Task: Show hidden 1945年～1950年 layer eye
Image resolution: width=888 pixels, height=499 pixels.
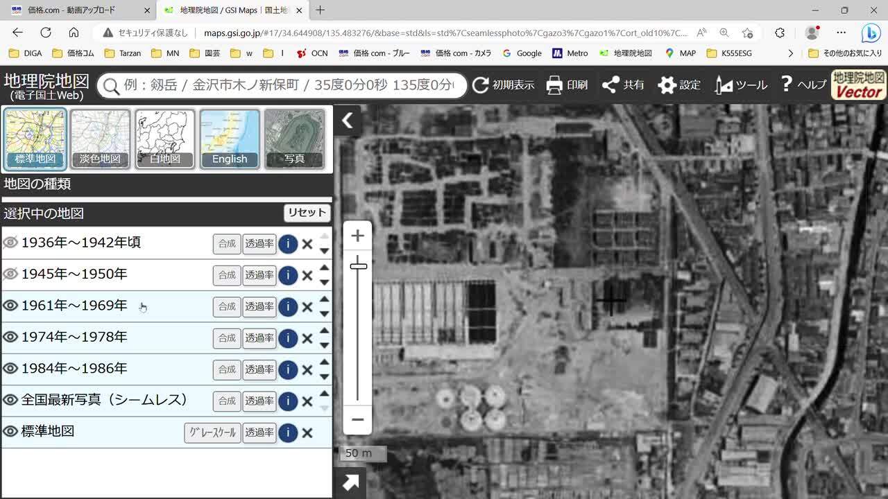Action: (x=10, y=274)
